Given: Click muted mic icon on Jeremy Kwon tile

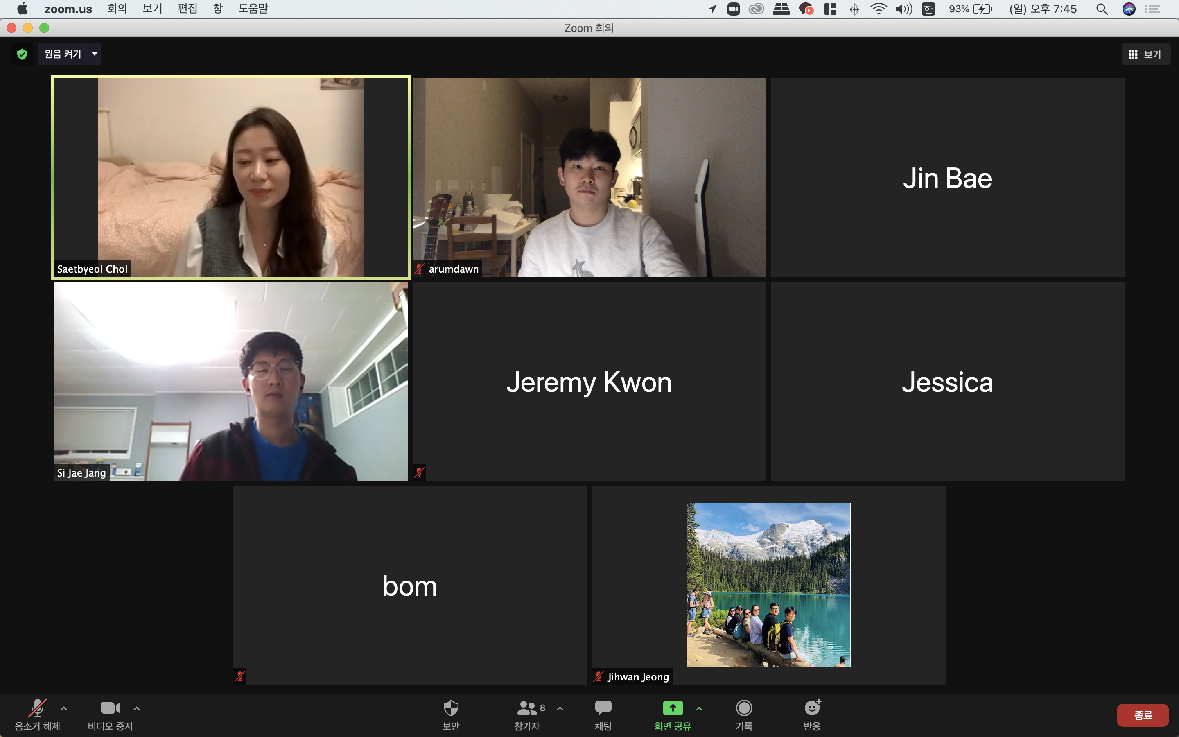Looking at the screenshot, I should click(x=419, y=472).
